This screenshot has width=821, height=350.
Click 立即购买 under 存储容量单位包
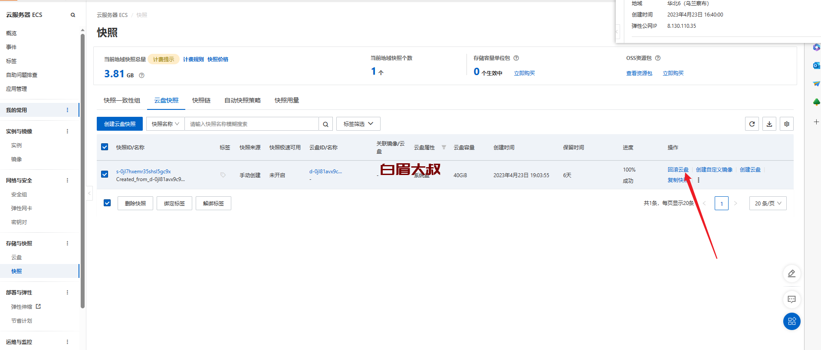pyautogui.click(x=524, y=73)
